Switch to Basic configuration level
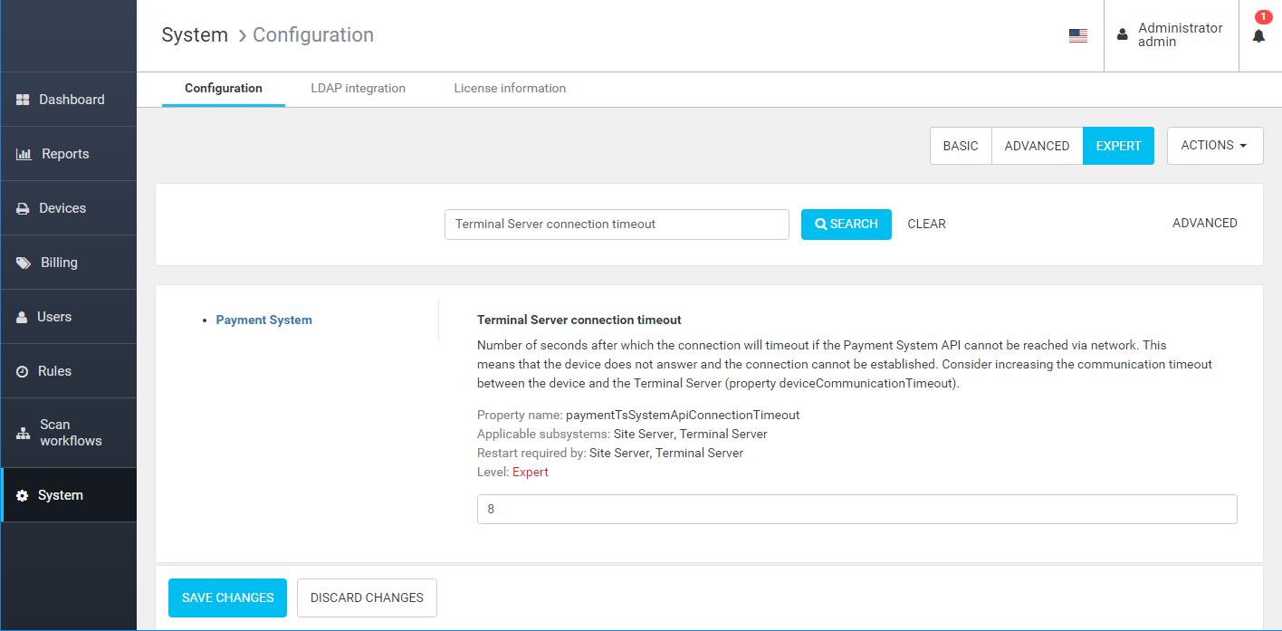Viewport: 1282px width, 631px height. point(961,146)
